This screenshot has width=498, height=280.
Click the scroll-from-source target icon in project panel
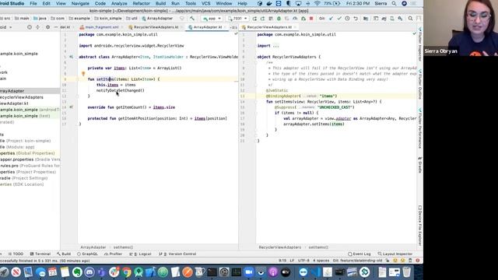(x=30, y=27)
